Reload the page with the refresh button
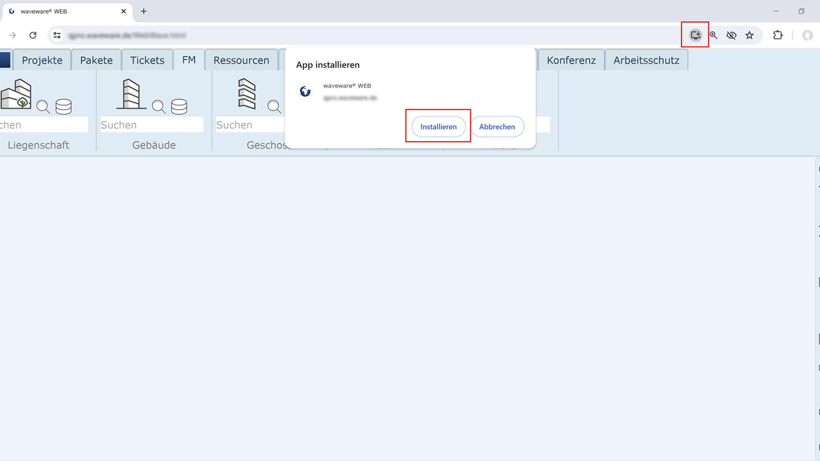This screenshot has width=820, height=461. [33, 35]
